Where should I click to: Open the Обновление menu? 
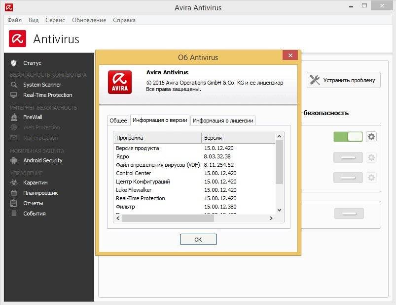click(89, 20)
